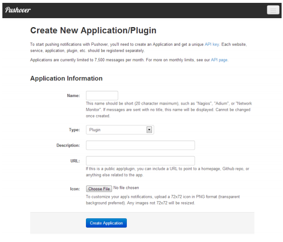
Task: Click the Description: field label
Action: (x=68, y=145)
